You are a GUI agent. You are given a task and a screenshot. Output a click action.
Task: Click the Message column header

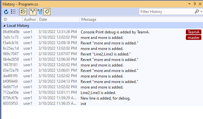click(x=141, y=19)
